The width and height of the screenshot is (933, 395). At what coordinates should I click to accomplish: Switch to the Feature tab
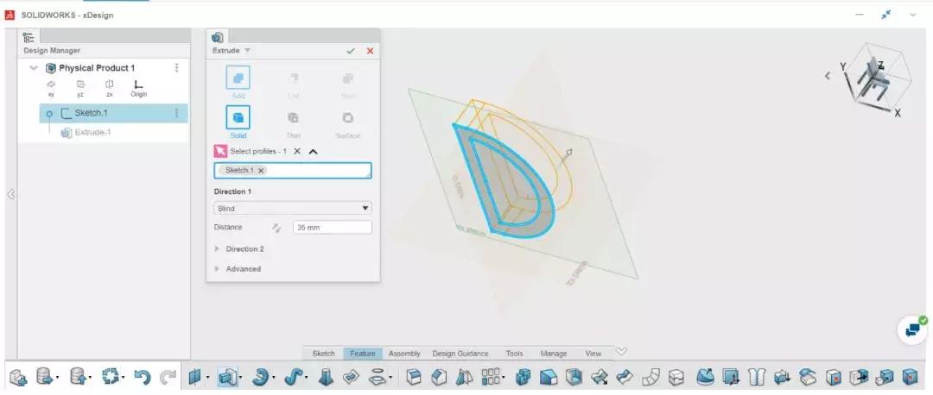click(363, 354)
